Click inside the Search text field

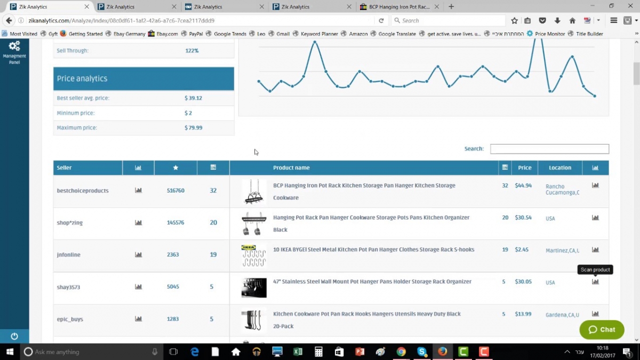click(549, 149)
